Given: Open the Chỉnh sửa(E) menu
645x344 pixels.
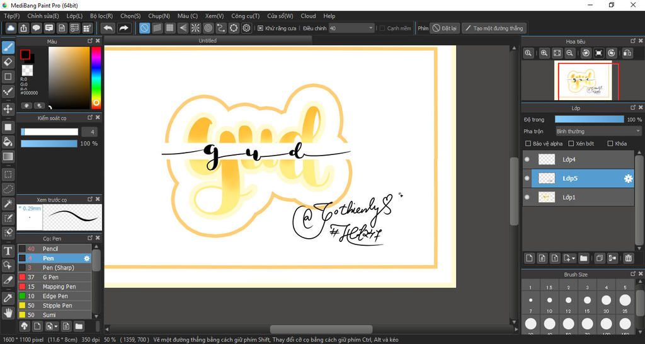Looking at the screenshot, I should pos(43,16).
